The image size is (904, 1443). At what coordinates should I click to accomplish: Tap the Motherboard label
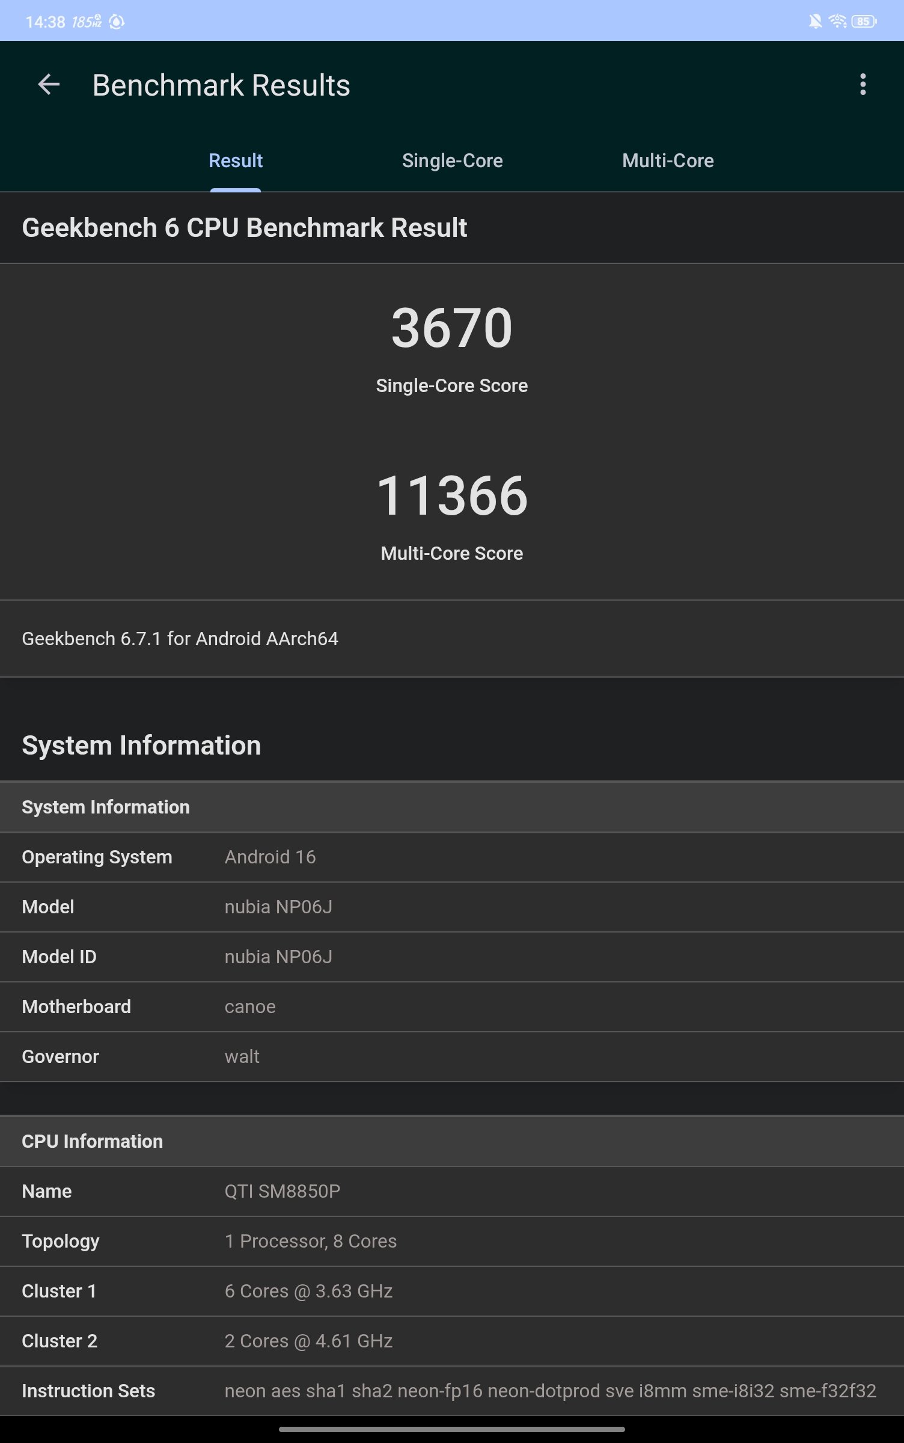[x=76, y=1006]
